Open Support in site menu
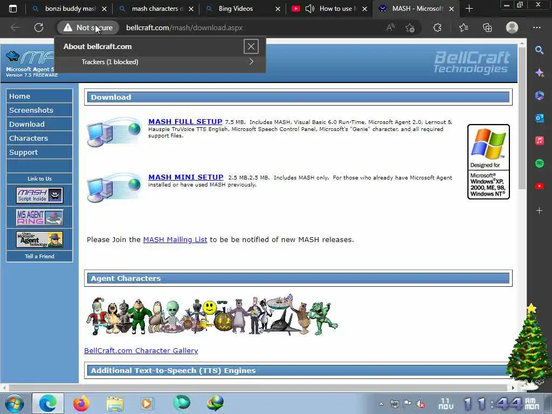Viewport: 552px width, 414px height. [39, 152]
